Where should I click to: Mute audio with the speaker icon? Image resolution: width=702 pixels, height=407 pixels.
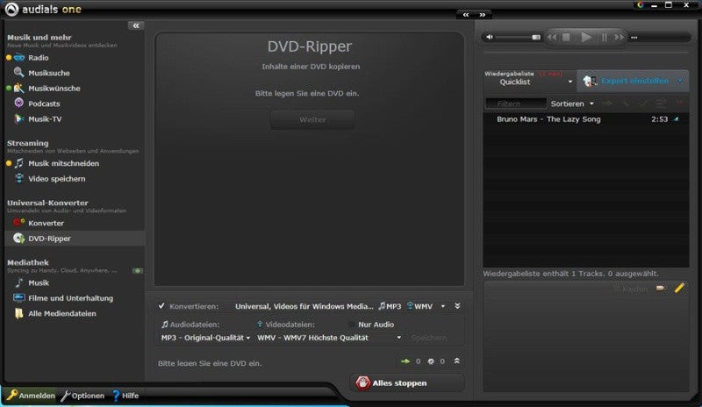[x=490, y=37]
